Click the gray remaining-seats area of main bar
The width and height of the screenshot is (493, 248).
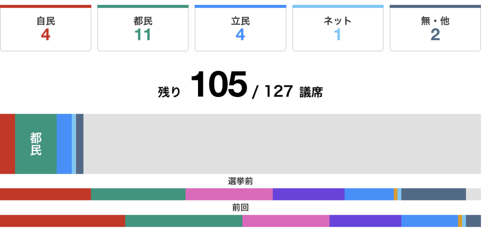[282, 144]
